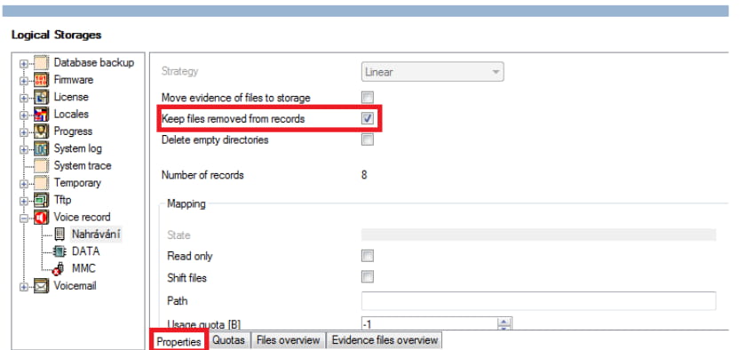Select the Nahrávání tree item
Screen dimensions: 754x350
(96, 235)
